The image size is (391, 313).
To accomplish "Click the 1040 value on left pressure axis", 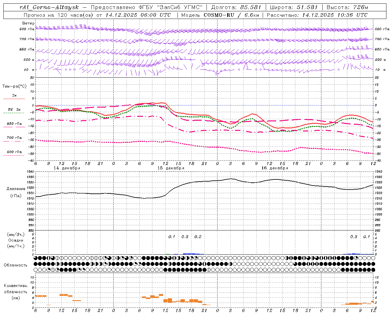I will [x=31, y=172].
